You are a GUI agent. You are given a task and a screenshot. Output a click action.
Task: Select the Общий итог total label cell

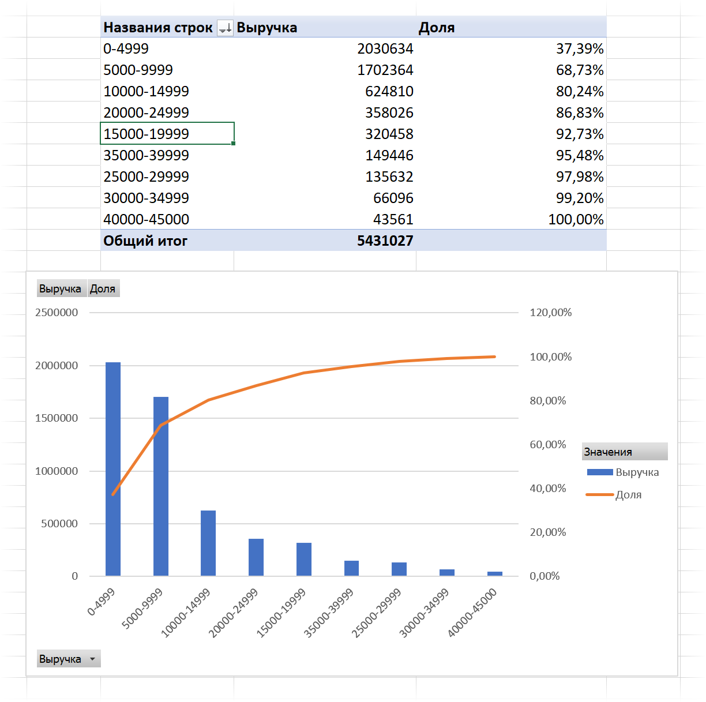(167, 241)
